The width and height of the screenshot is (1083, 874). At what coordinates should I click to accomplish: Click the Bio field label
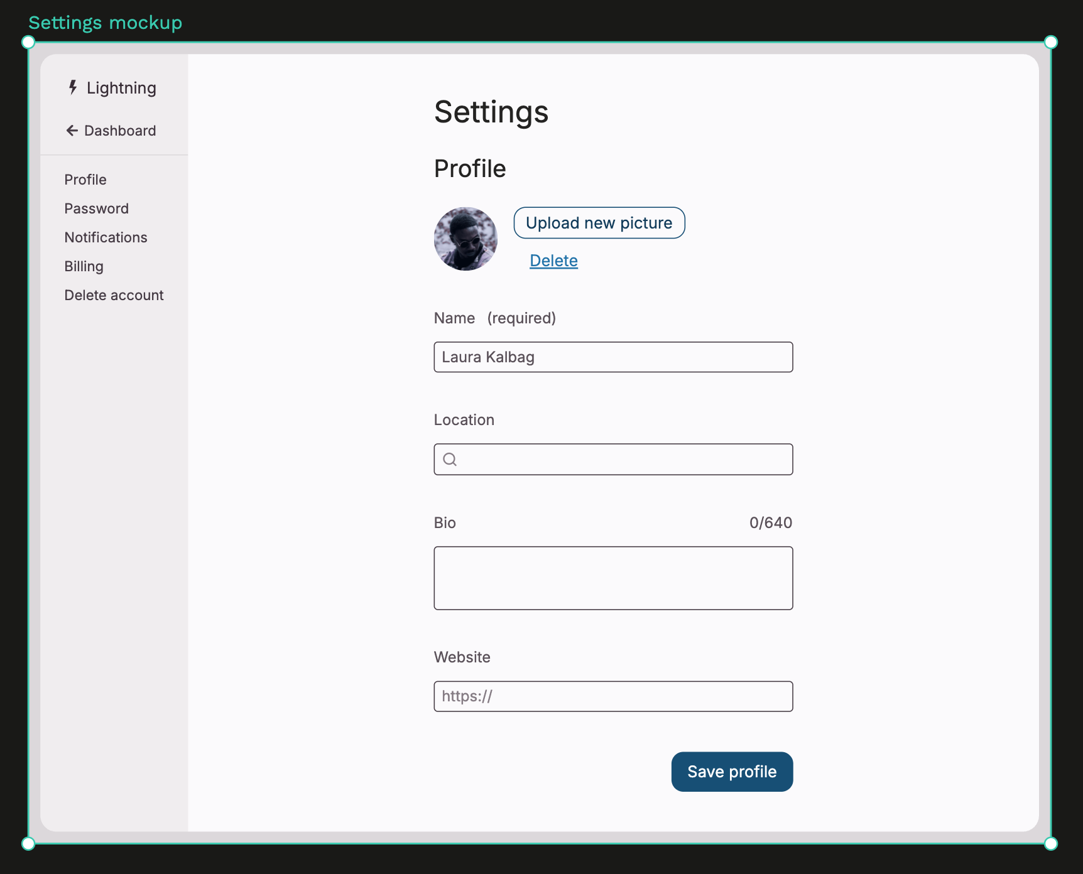pyautogui.click(x=445, y=523)
